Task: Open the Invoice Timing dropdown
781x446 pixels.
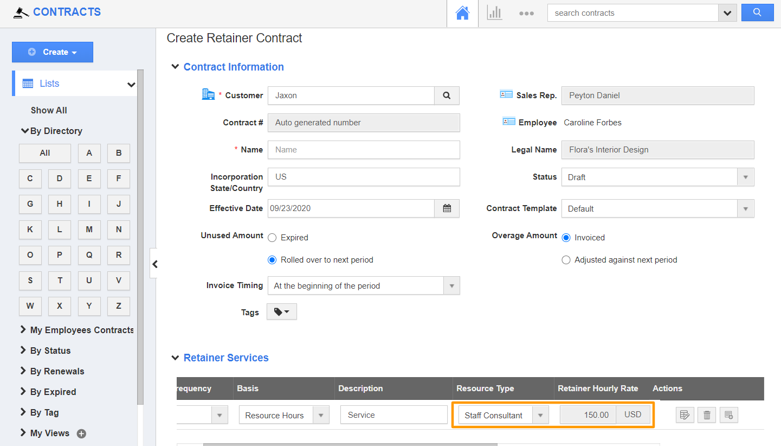Action: [452, 285]
